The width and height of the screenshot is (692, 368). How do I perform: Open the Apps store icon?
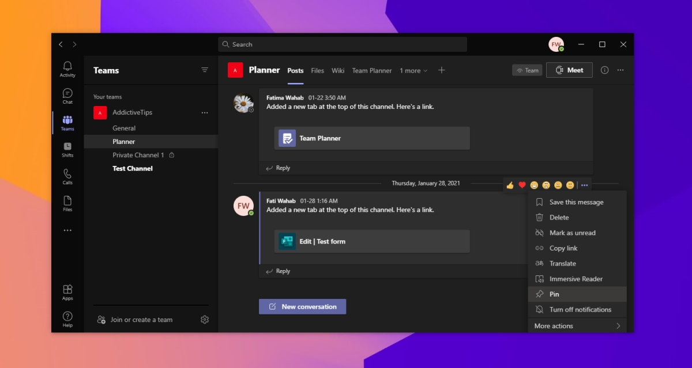tap(67, 292)
